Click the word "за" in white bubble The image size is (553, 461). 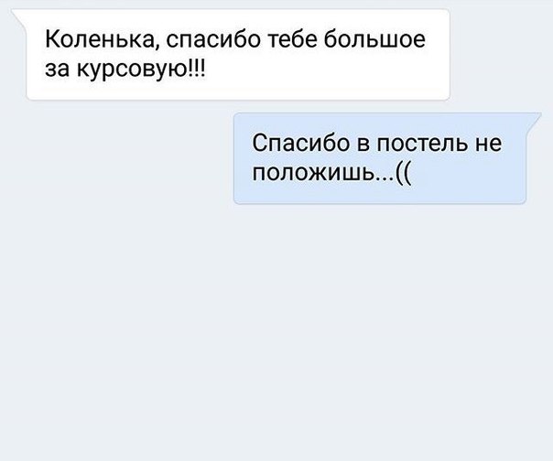click(x=57, y=69)
